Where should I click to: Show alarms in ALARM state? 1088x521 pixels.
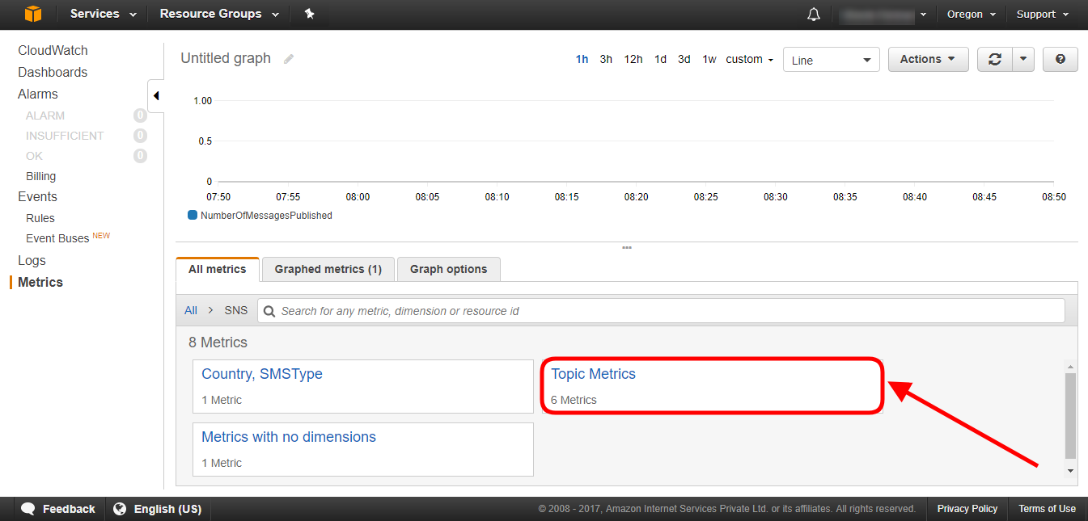[x=45, y=116]
